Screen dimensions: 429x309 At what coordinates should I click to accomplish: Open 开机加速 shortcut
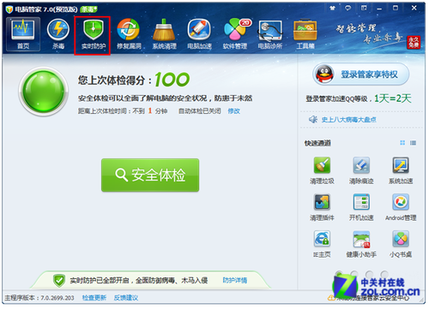pos(361,207)
